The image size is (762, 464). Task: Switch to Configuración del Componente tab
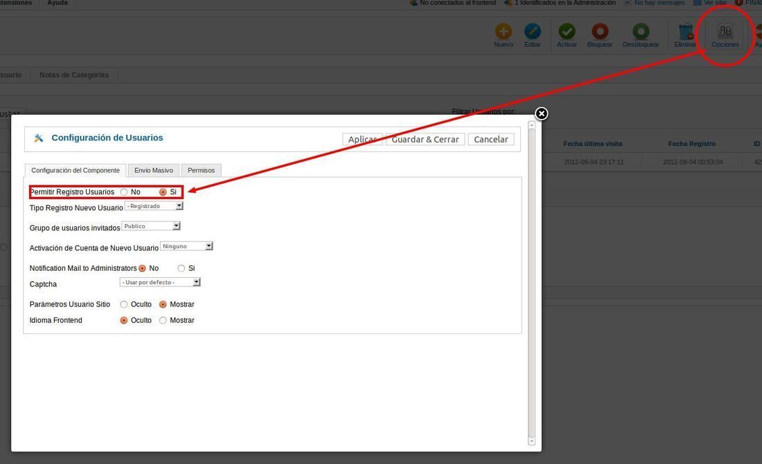(76, 170)
